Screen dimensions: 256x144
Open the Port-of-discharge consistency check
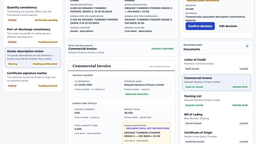(x=33, y=36)
